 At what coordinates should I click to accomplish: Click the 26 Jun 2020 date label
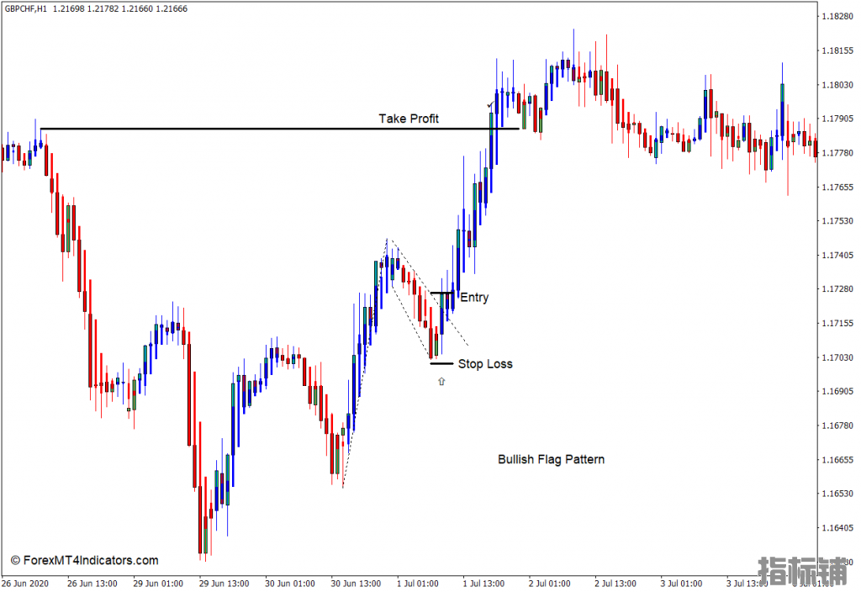(25, 584)
